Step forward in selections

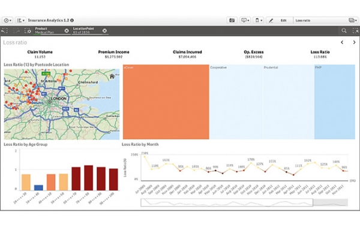[16, 31]
